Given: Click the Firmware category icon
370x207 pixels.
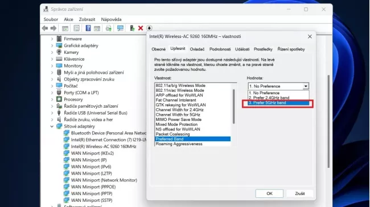Looking at the screenshot, I should click(59, 39).
